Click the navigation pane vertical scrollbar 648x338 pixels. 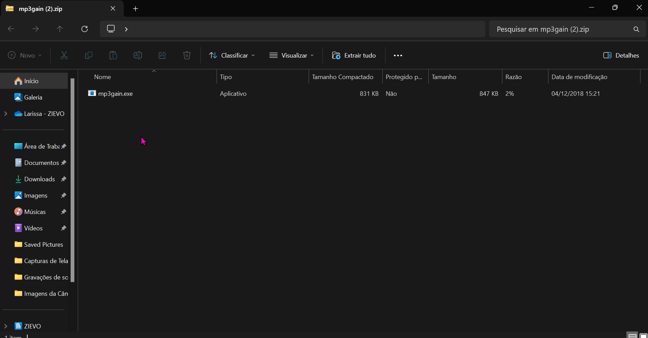point(72,180)
